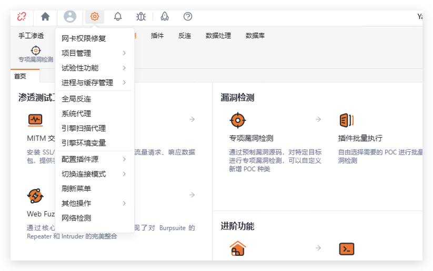Screen dimensions: 433x271
Task: Expand the 配置插件源 submenu
Action: [x=94, y=159]
